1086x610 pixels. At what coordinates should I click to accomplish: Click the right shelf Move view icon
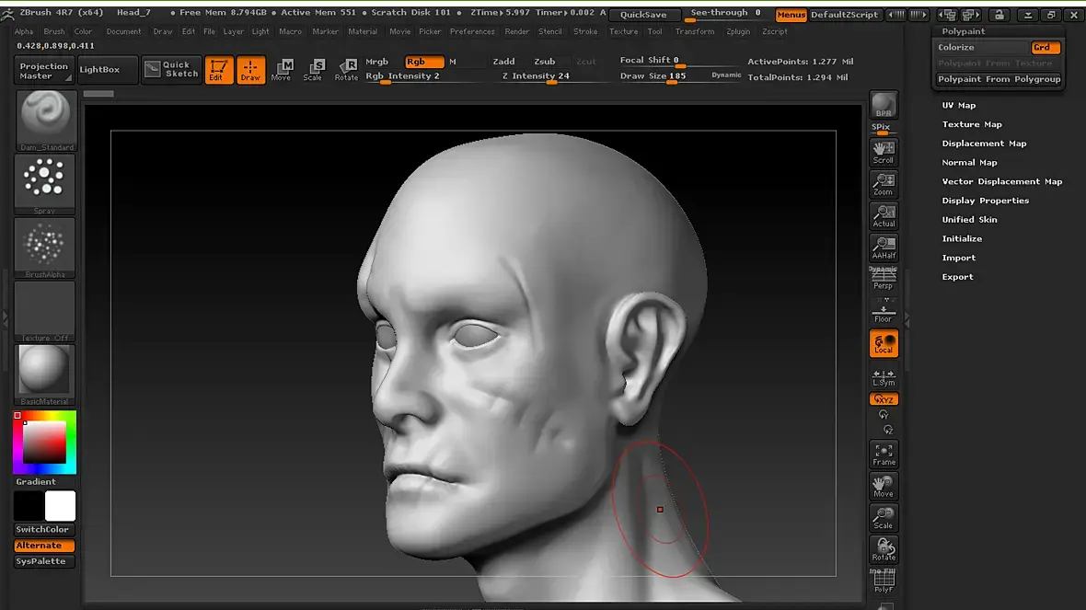pos(884,486)
